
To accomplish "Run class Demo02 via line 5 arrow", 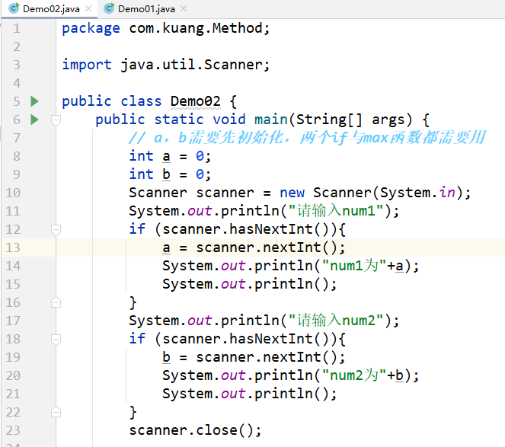I will [x=34, y=101].
